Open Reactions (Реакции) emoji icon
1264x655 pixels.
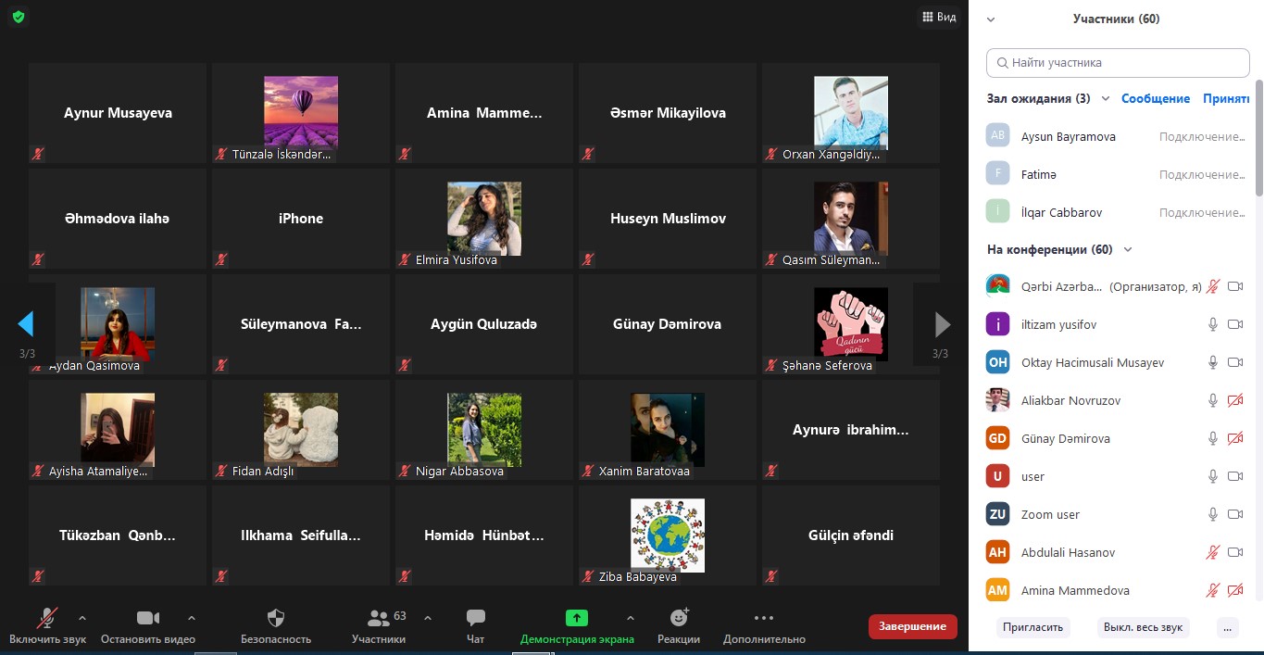click(x=679, y=618)
